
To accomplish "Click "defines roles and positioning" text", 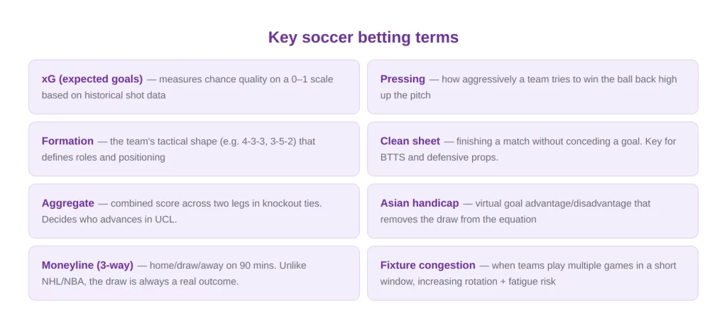I will (104, 157).
